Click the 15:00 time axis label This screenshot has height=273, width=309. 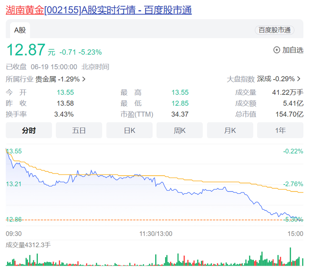pyautogui.click(x=295, y=234)
